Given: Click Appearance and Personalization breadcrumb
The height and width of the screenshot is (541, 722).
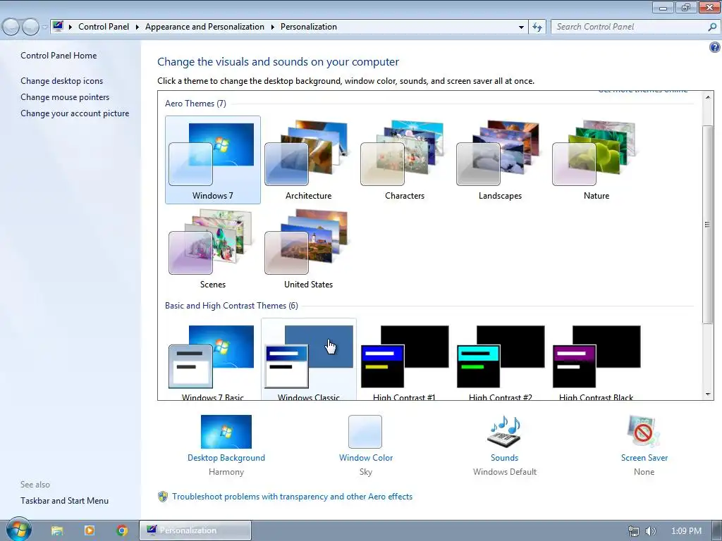Looking at the screenshot, I should (204, 27).
